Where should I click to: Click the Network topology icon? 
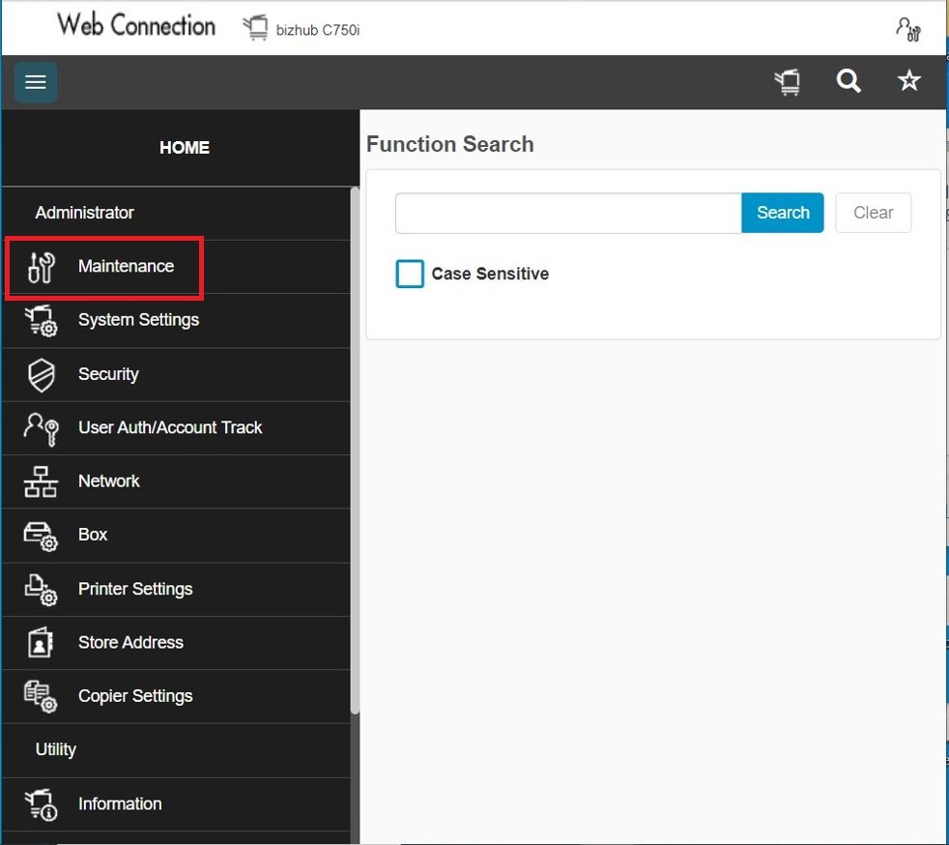click(x=42, y=481)
